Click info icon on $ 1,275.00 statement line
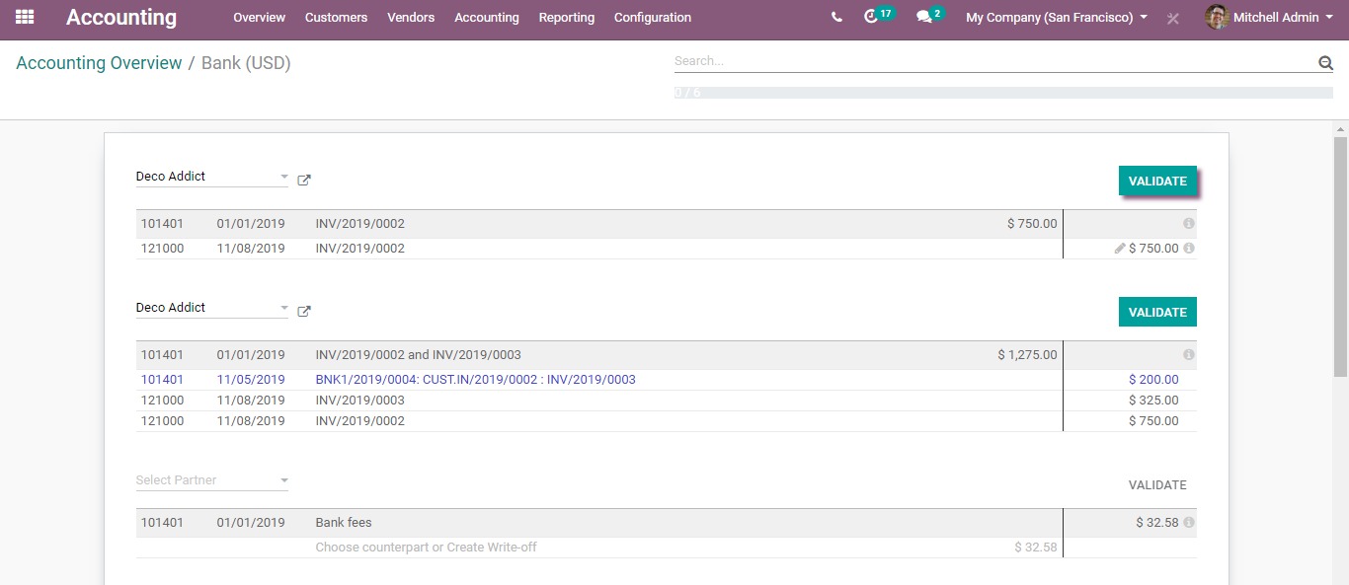 (1189, 355)
